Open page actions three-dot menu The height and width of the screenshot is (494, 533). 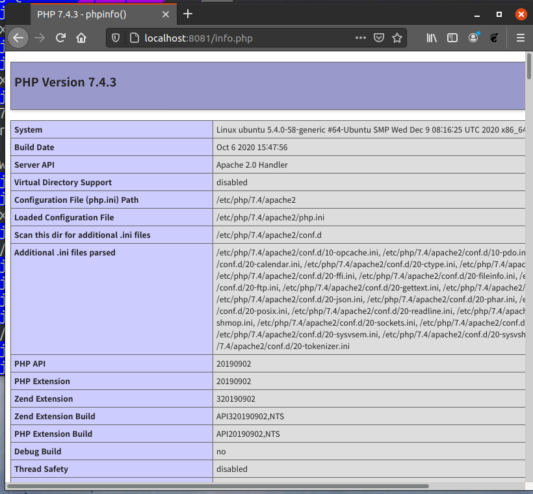point(361,38)
